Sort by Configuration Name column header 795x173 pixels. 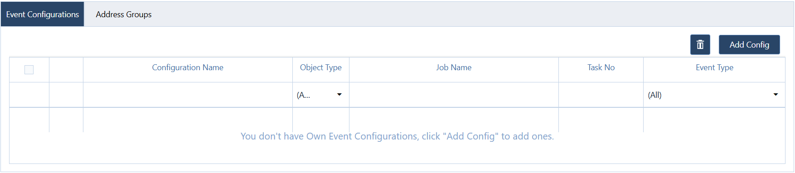coord(188,67)
